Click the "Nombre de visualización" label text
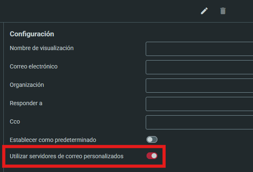Image resolution: width=253 pixels, height=172 pixels. point(42,48)
